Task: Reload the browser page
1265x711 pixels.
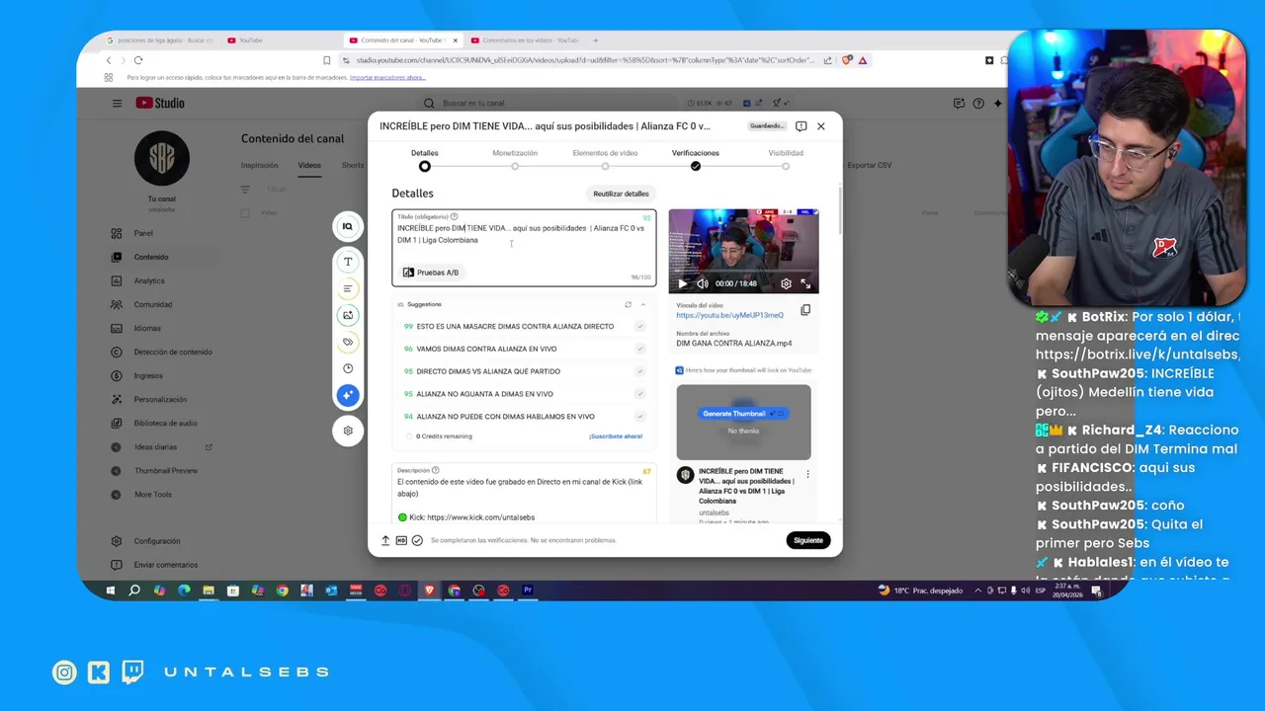Action: pyautogui.click(x=138, y=60)
